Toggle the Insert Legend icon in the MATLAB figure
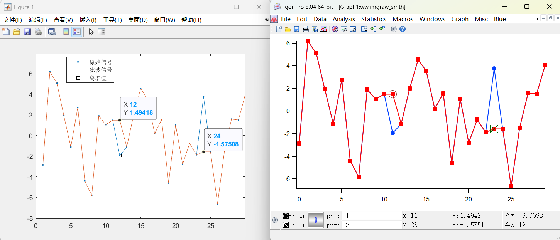 (x=76, y=32)
